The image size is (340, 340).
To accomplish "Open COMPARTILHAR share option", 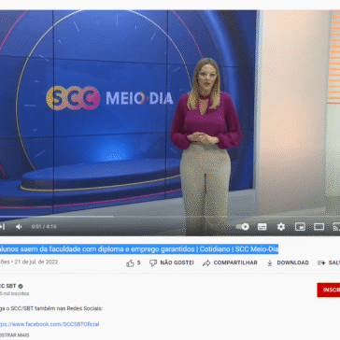I will [x=230, y=262].
